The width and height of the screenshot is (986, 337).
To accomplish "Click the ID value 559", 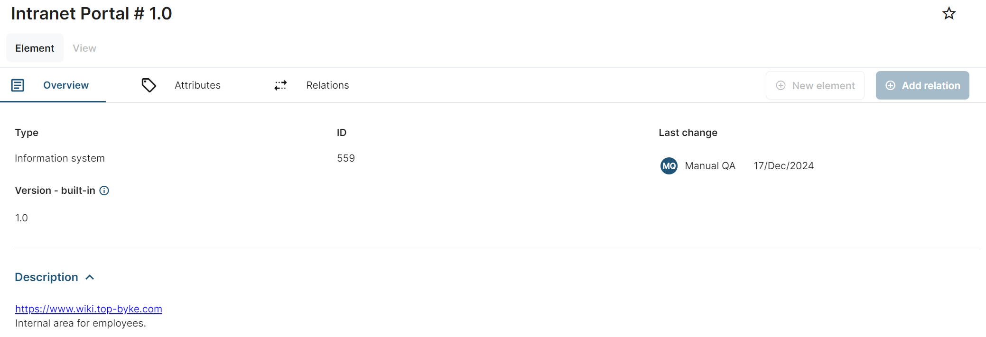I will coord(346,158).
